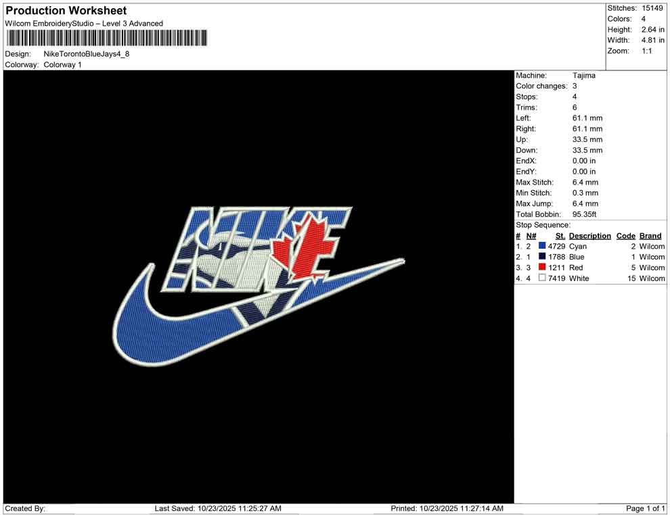Click the Nike Blue Jays embroidery design preview

(259, 287)
